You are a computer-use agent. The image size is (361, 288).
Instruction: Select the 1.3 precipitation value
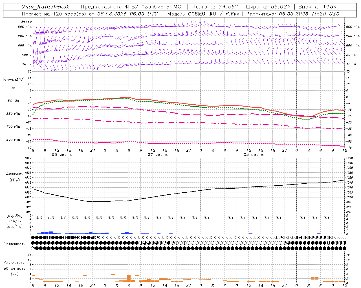[51, 218]
